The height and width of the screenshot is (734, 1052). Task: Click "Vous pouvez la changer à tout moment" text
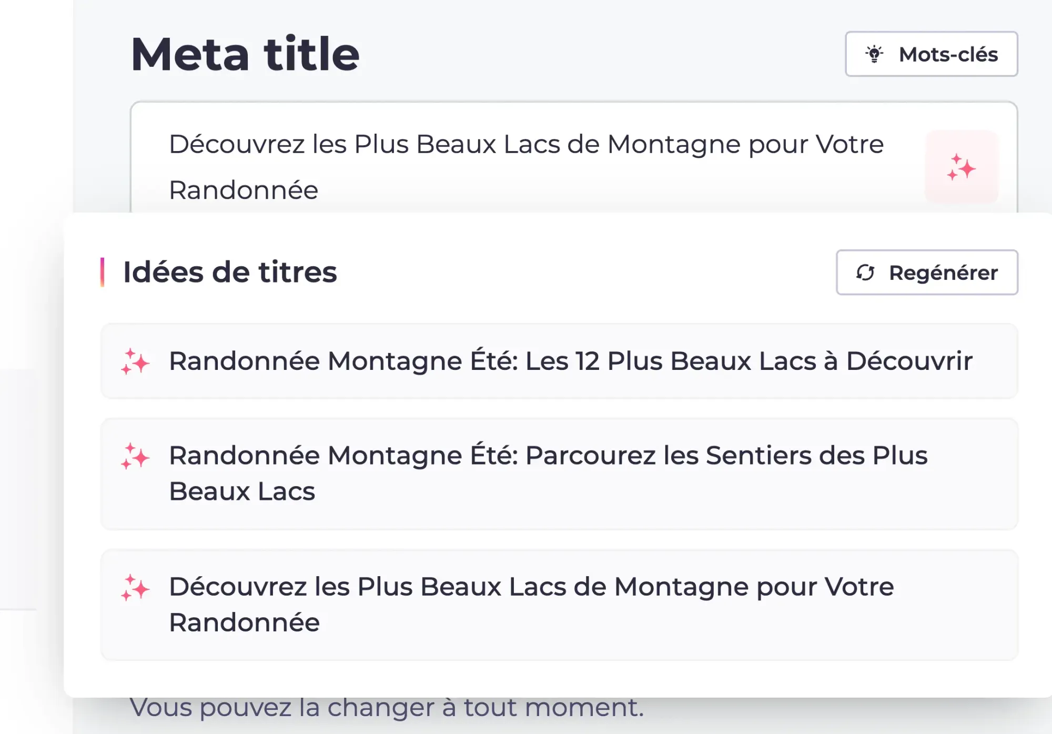tap(387, 708)
